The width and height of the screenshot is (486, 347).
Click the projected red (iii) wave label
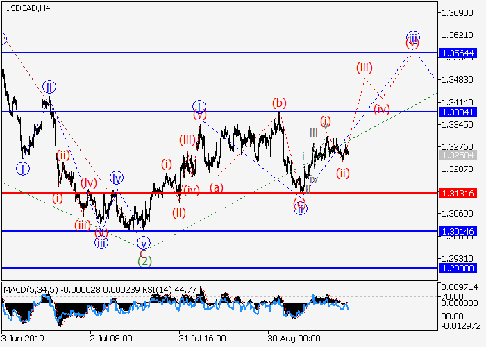(x=365, y=67)
